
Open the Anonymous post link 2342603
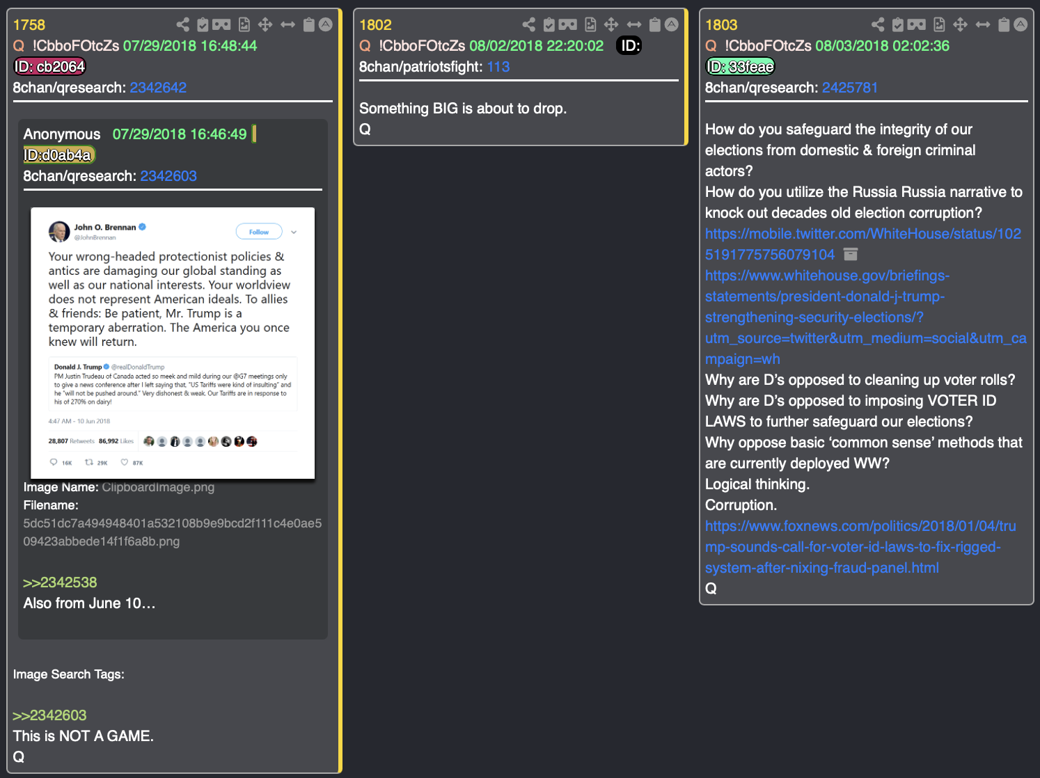(168, 176)
